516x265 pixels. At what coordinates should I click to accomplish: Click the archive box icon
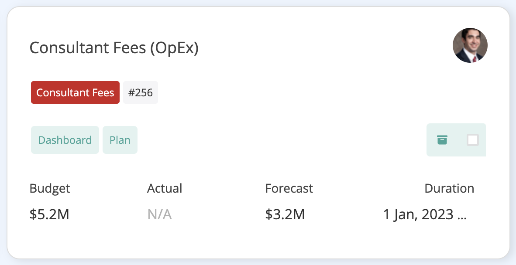tap(442, 140)
